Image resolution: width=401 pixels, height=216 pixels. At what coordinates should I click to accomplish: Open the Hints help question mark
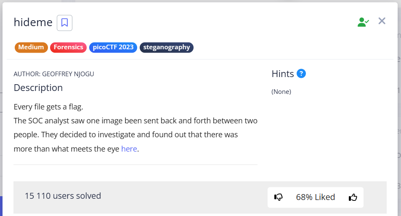(x=301, y=74)
